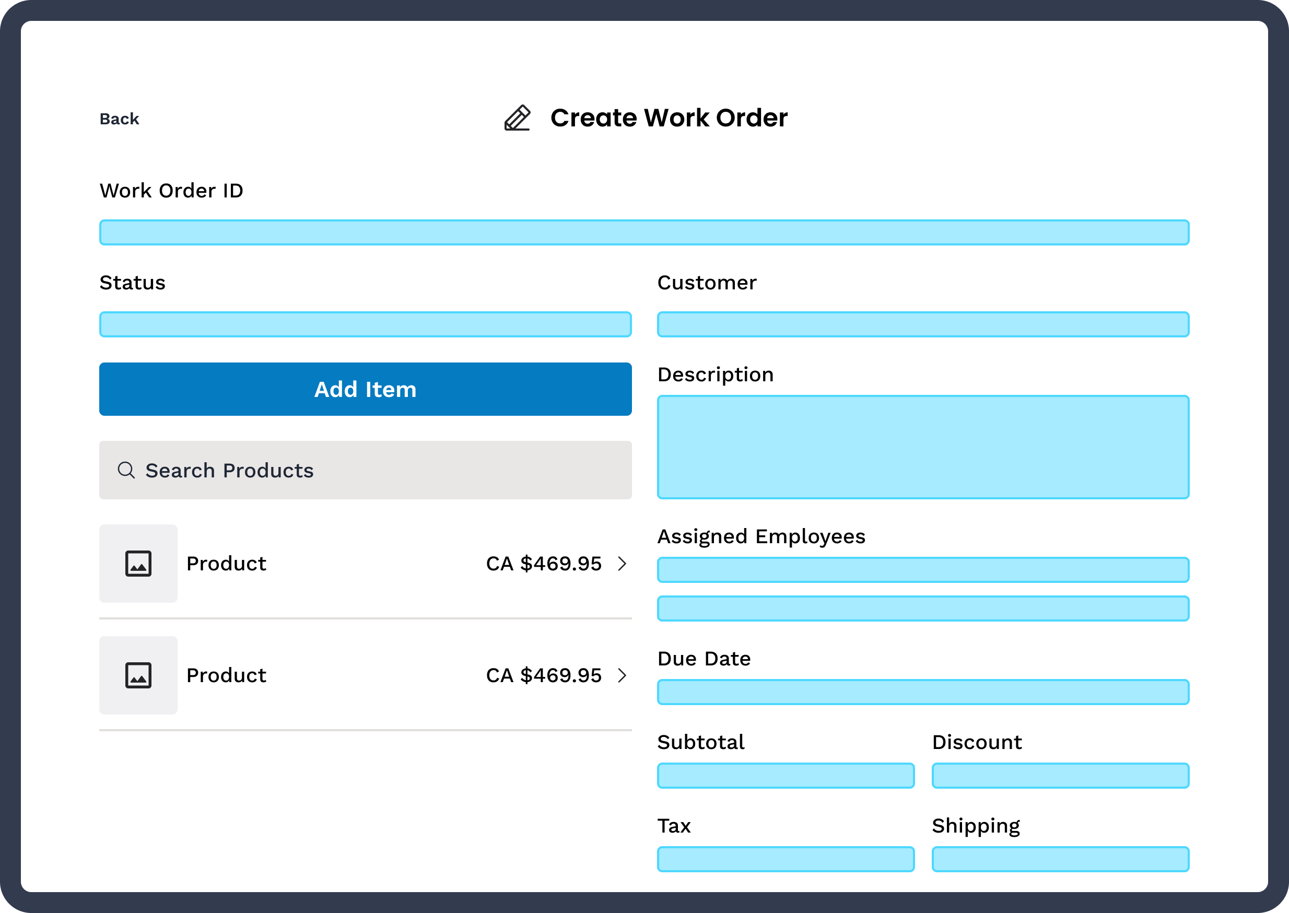Click the pencil edit icon beside the title
1289x913 pixels.
pyautogui.click(x=517, y=118)
